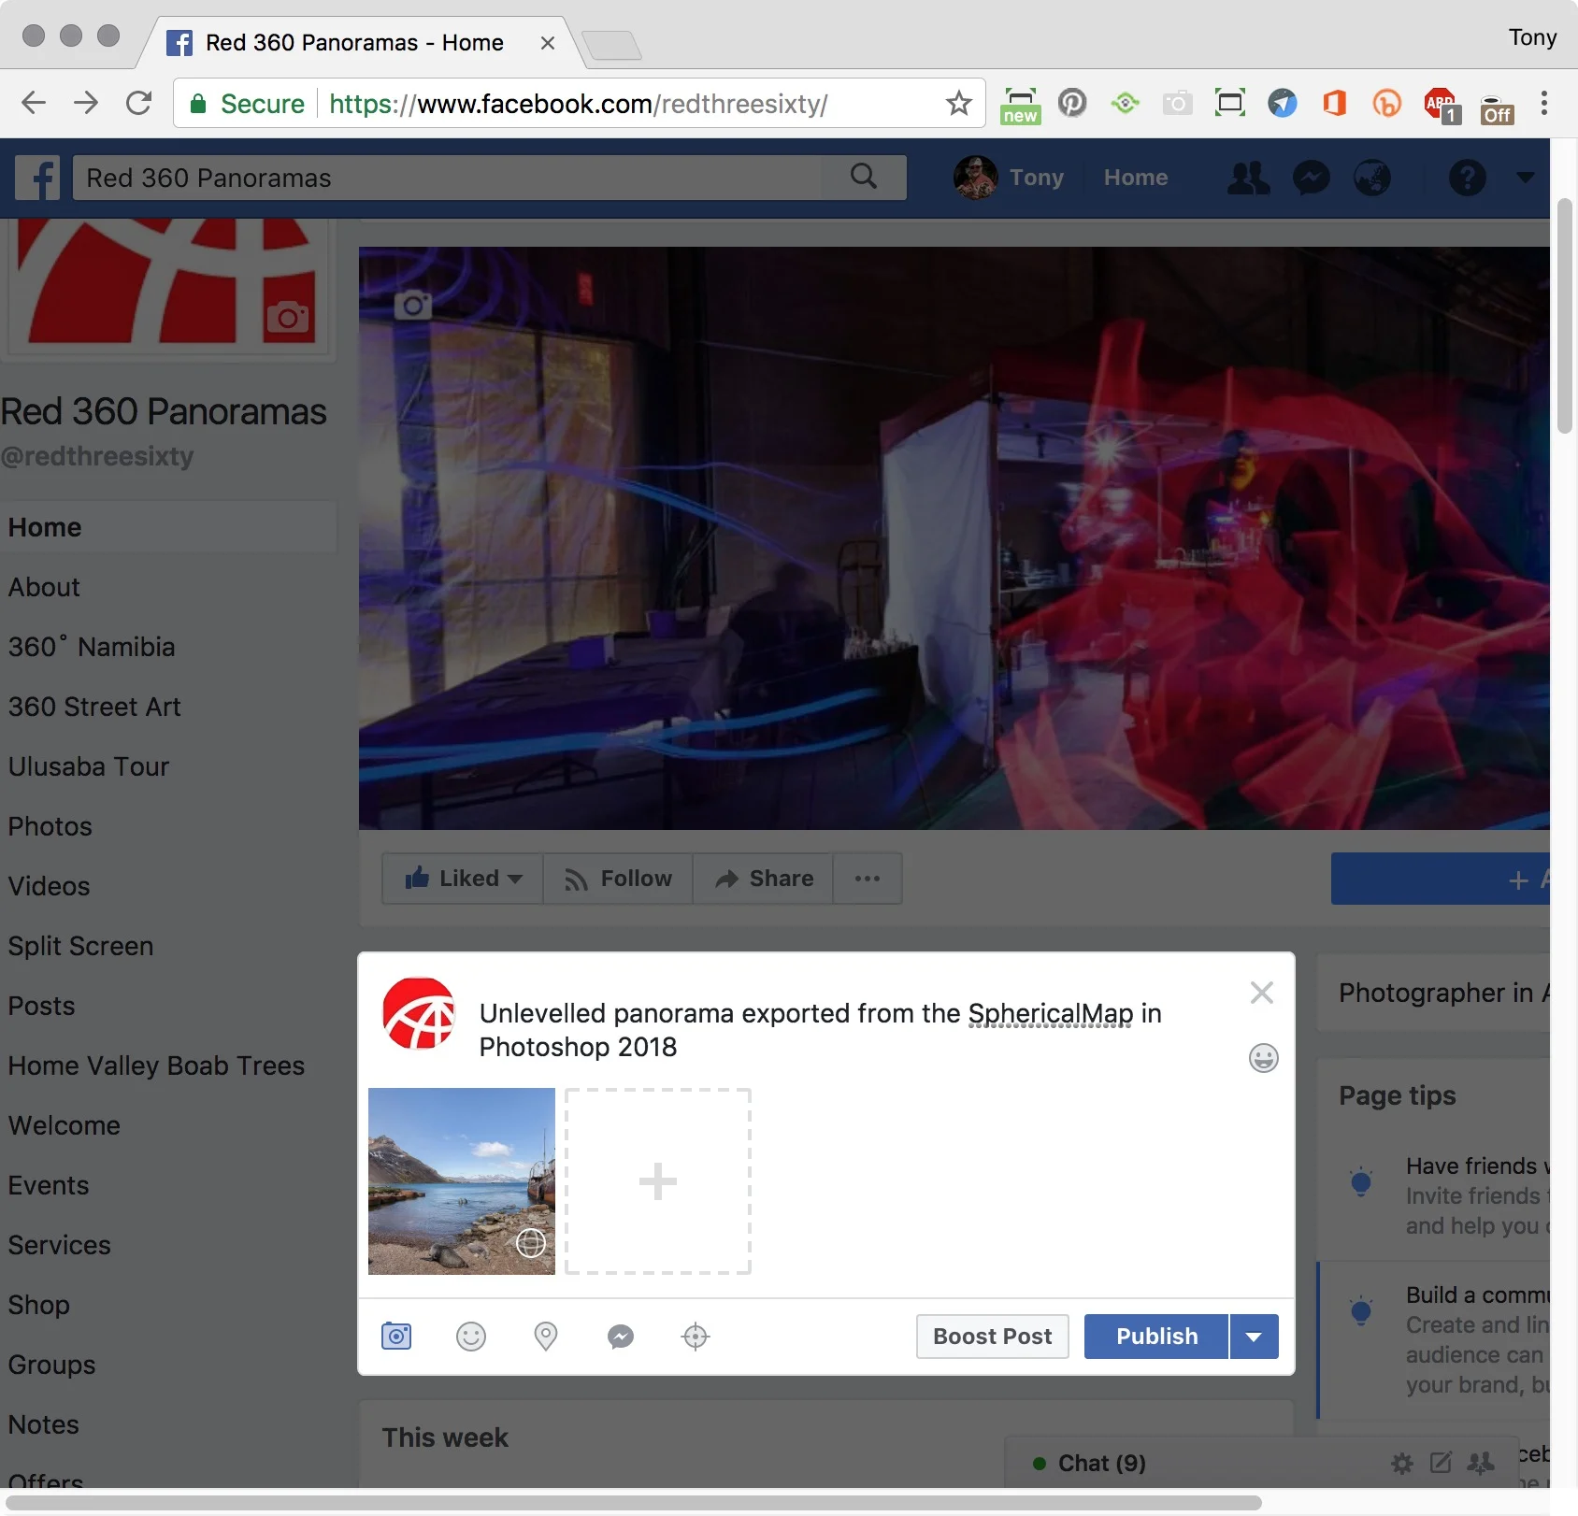Screen dimensions: 1578x1516
Task: Add another photo via the plus box
Action: coord(658,1181)
